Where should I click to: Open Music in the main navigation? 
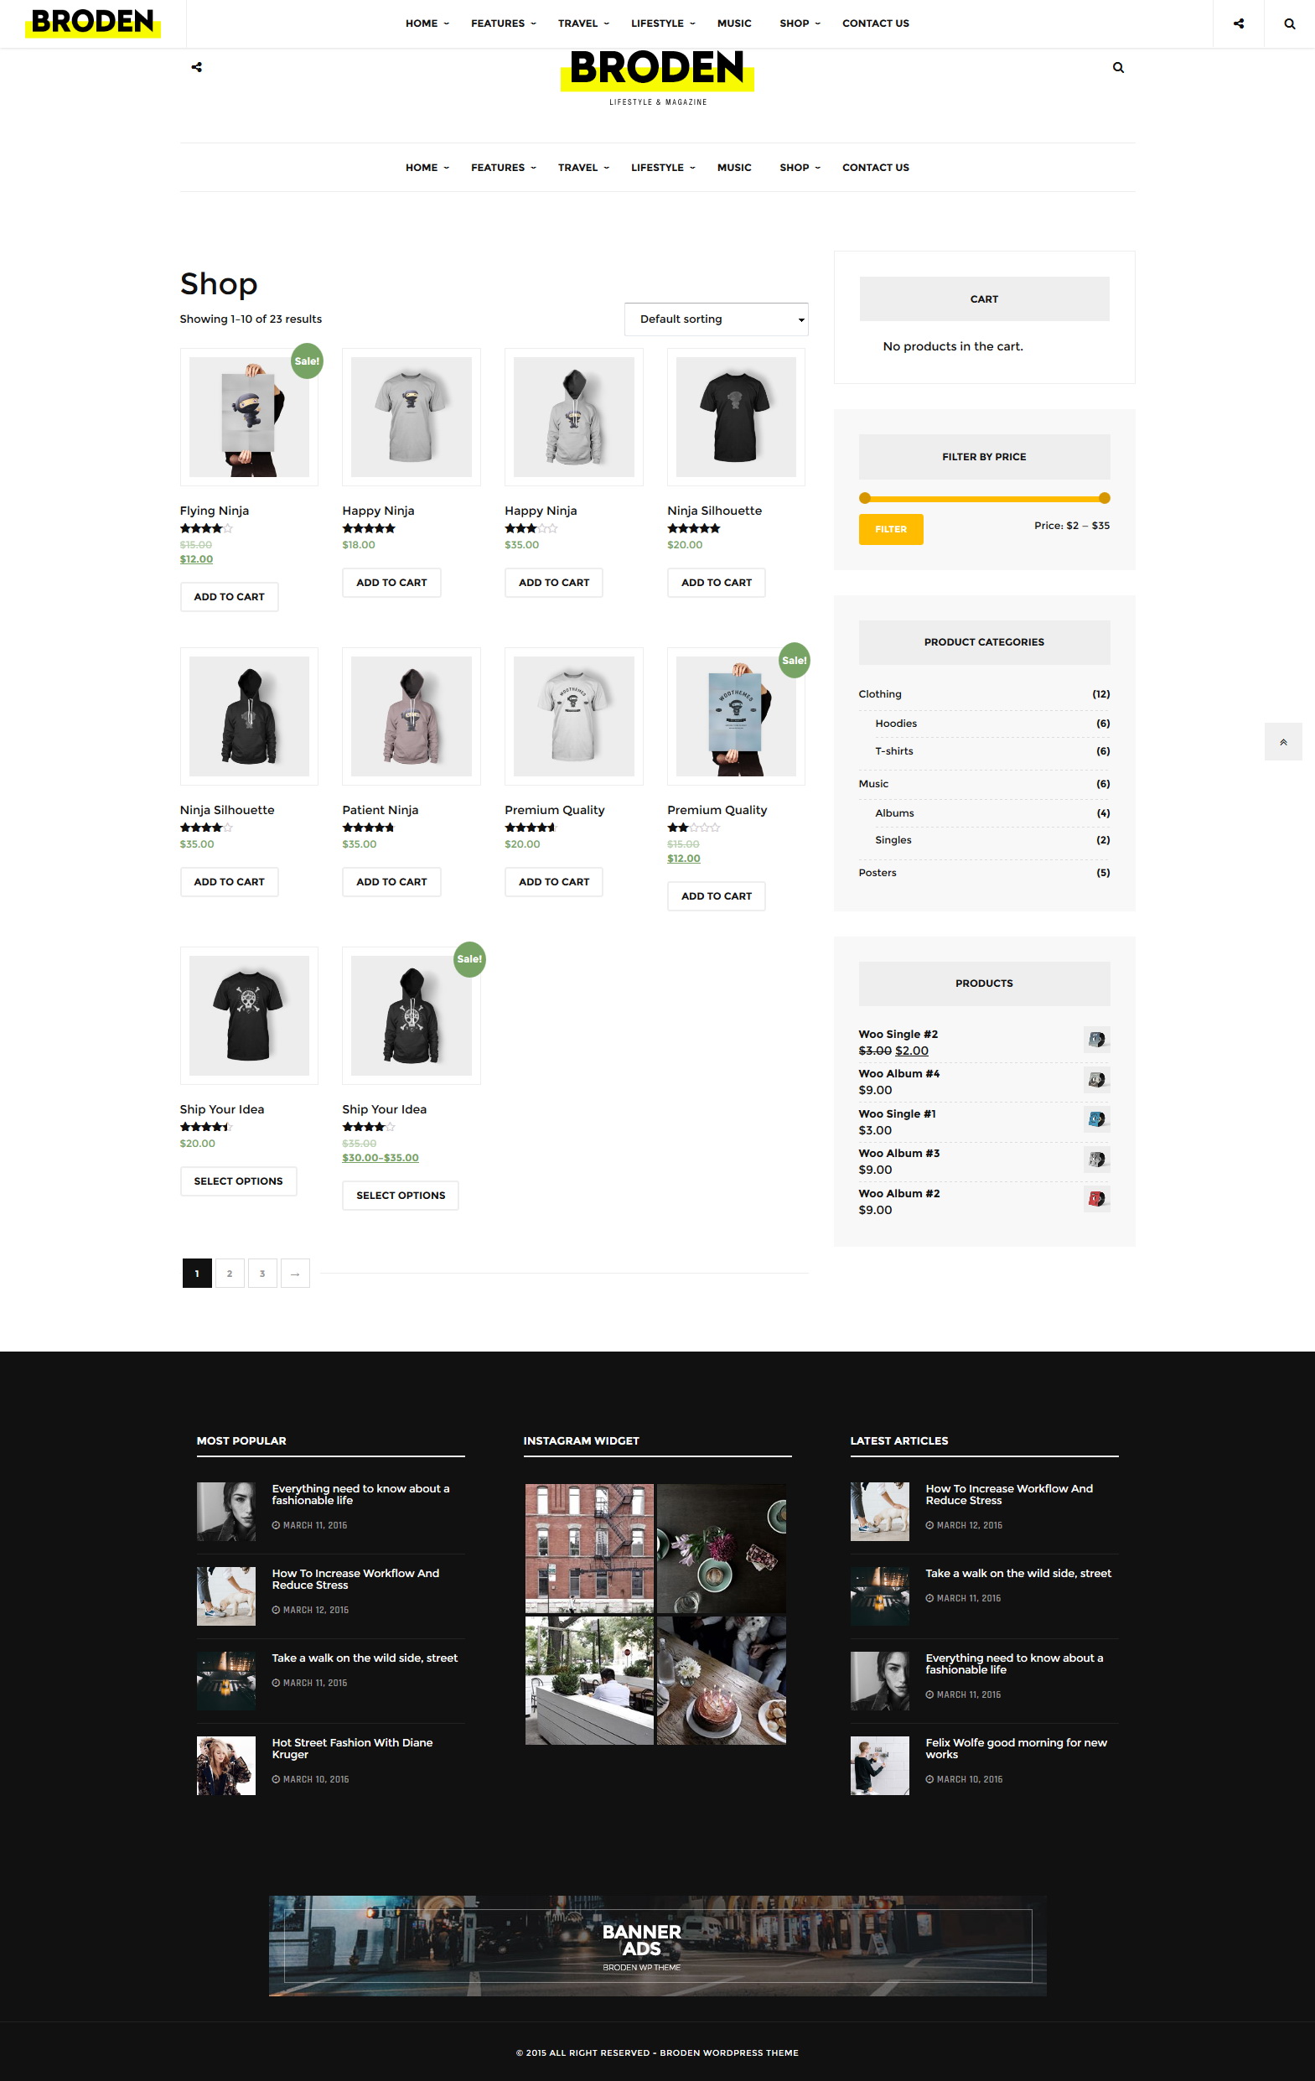coord(734,168)
